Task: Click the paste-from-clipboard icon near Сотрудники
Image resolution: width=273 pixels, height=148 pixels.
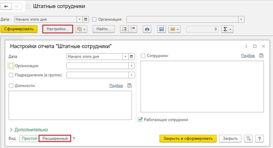Action: click(x=261, y=56)
